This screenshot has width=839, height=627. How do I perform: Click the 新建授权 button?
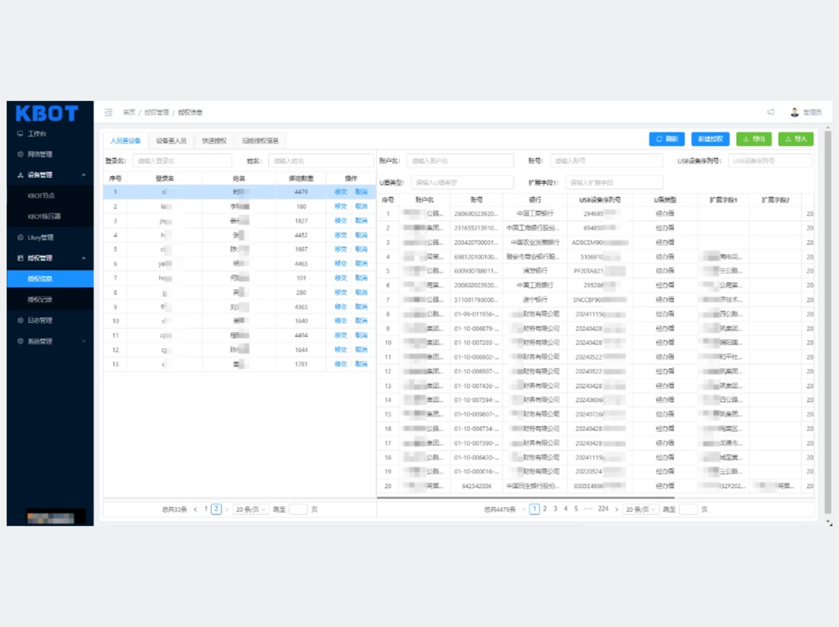point(710,139)
